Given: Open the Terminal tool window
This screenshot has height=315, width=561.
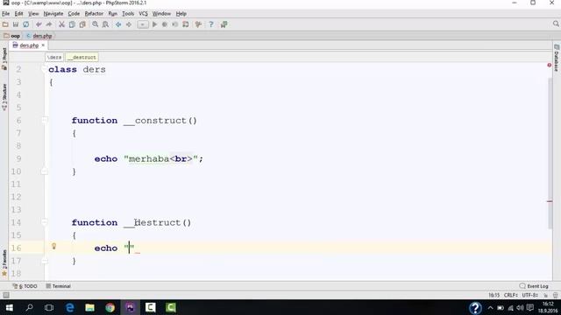Looking at the screenshot, I should tap(59, 286).
